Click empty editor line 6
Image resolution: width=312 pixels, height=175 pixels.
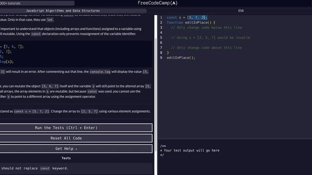point(235,43)
